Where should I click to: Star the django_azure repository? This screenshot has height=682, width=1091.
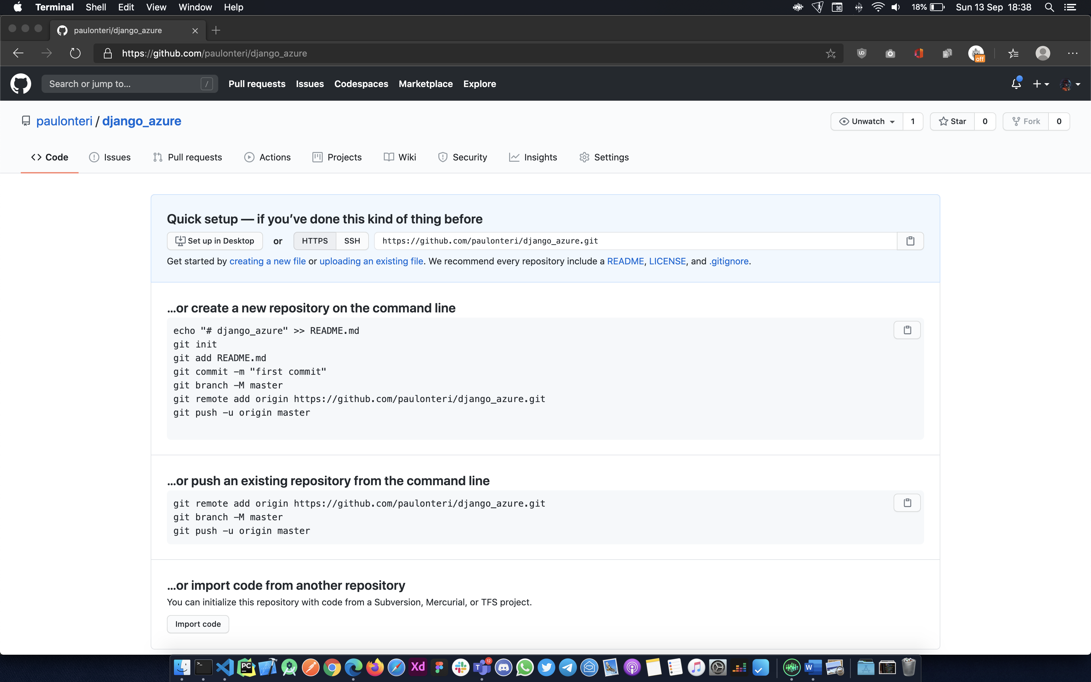click(x=952, y=121)
